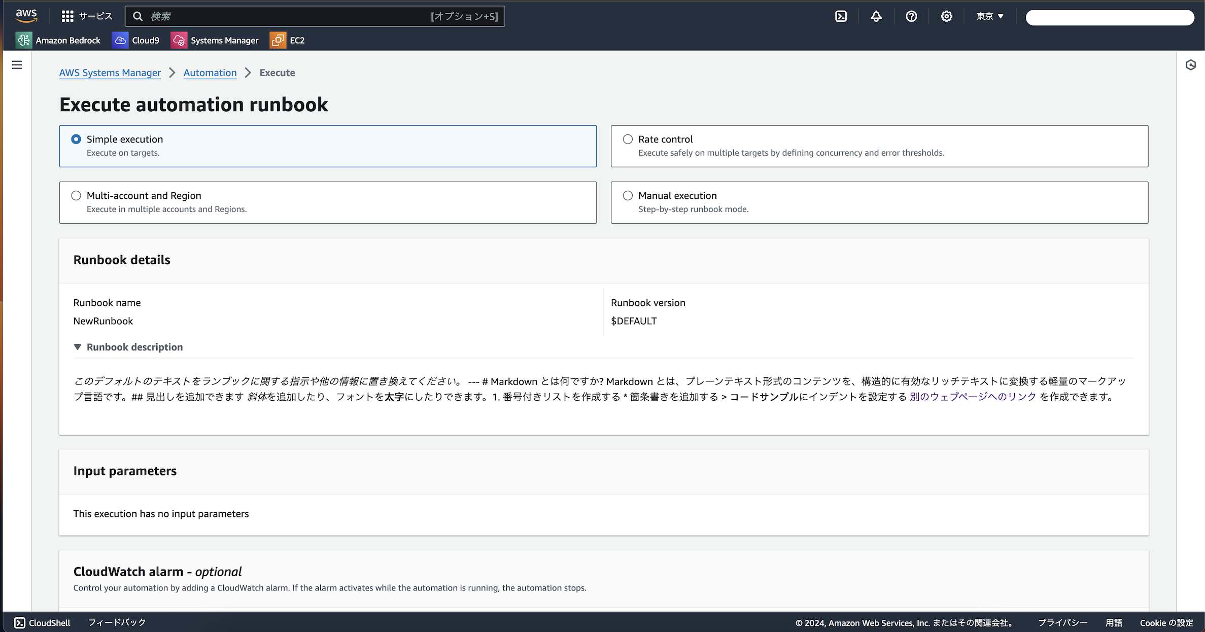Select the Rate control execution option
This screenshot has height=632, width=1205.
628,139
